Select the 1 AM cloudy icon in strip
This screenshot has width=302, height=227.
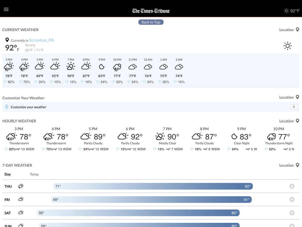click(163, 67)
